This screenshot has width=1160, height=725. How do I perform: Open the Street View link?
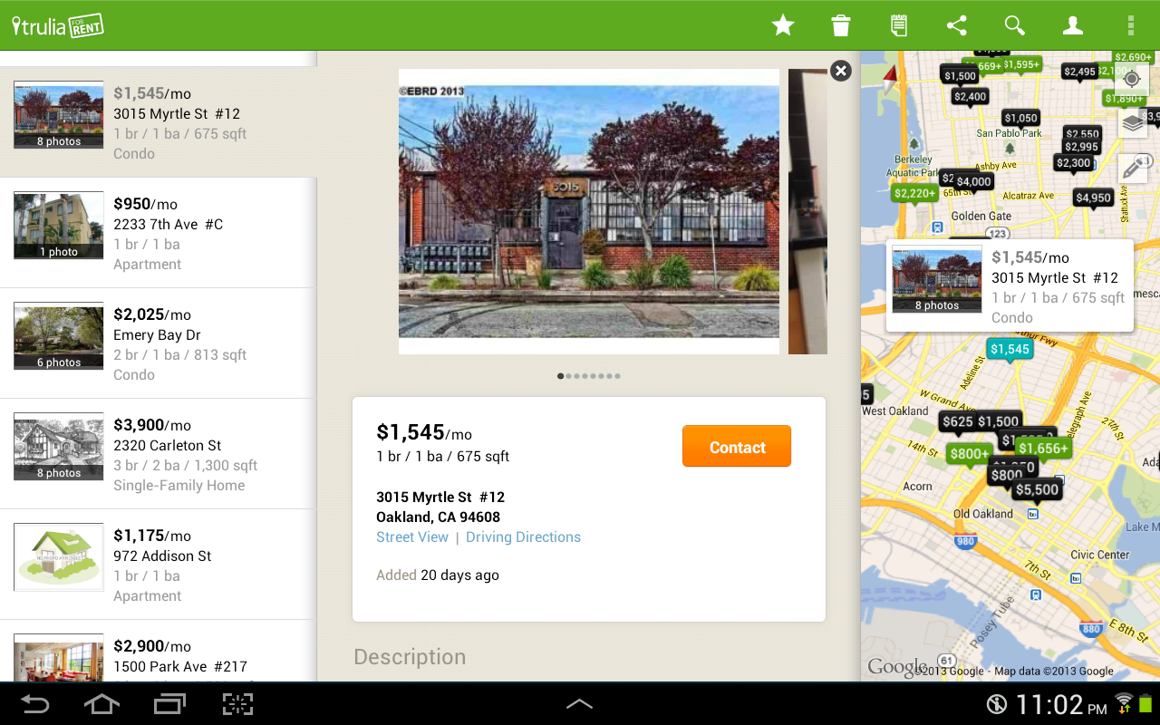coord(412,537)
